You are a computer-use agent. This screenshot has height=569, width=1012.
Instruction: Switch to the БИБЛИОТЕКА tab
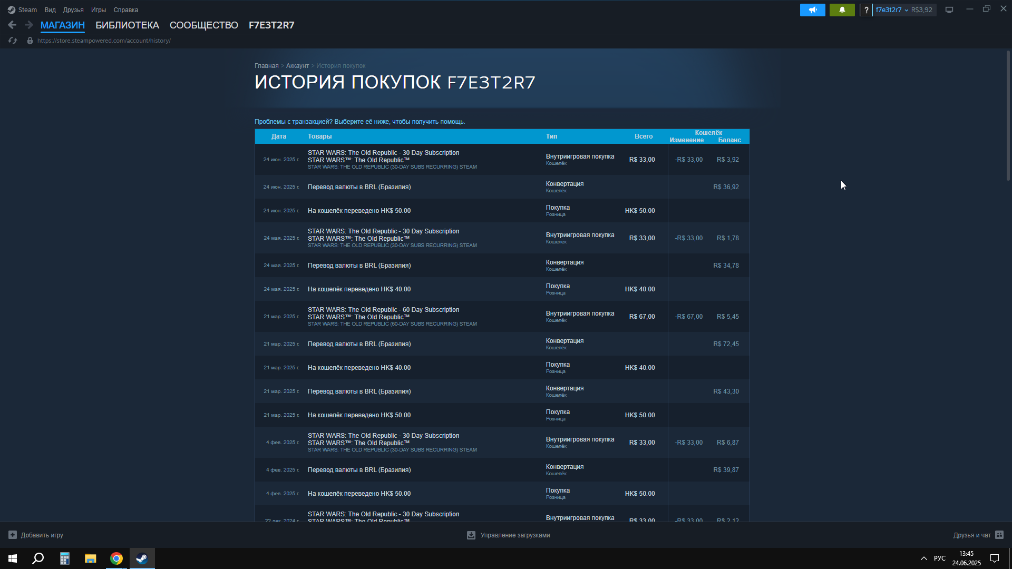tap(127, 25)
